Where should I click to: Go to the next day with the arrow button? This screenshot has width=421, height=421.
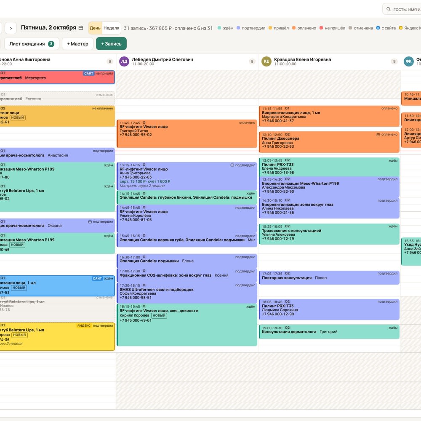click(x=11, y=28)
